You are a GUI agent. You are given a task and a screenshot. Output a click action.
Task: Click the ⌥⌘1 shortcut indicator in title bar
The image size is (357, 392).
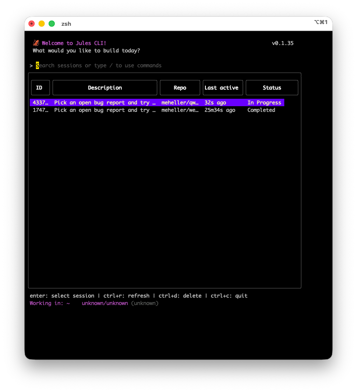tap(321, 22)
